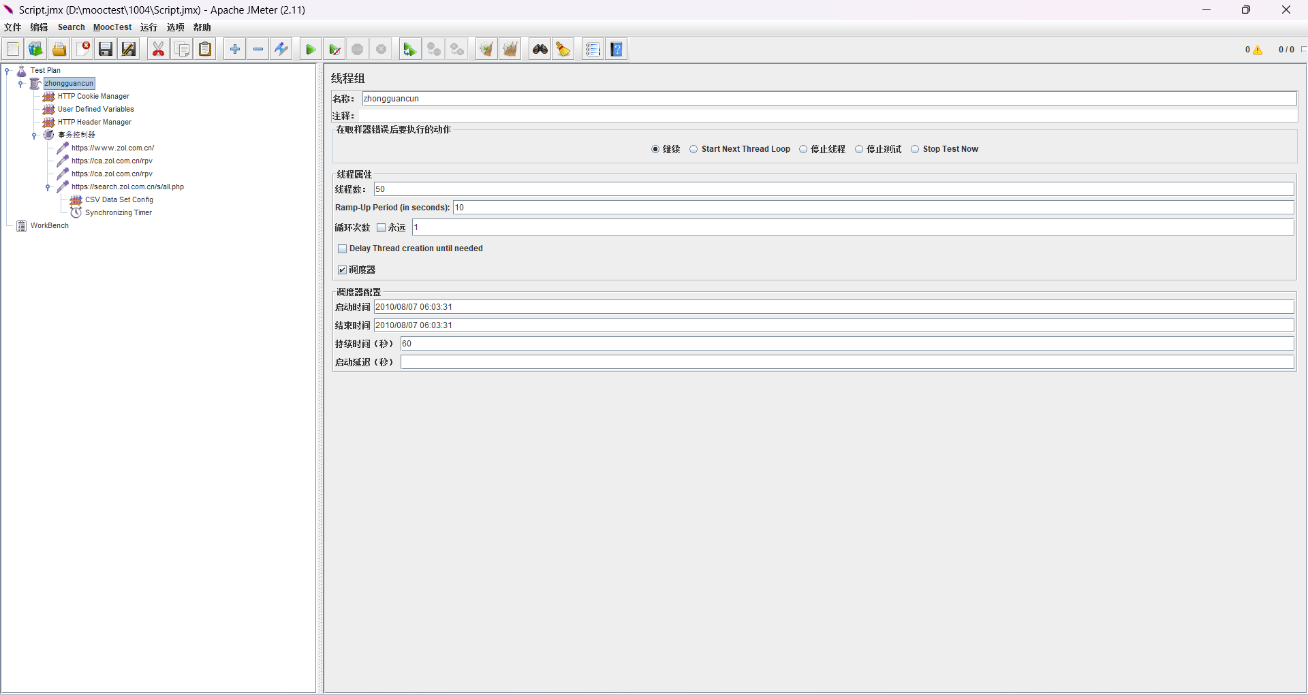Collapse the zhongguancun thread group node
The image size is (1308, 695).
pos(20,83)
